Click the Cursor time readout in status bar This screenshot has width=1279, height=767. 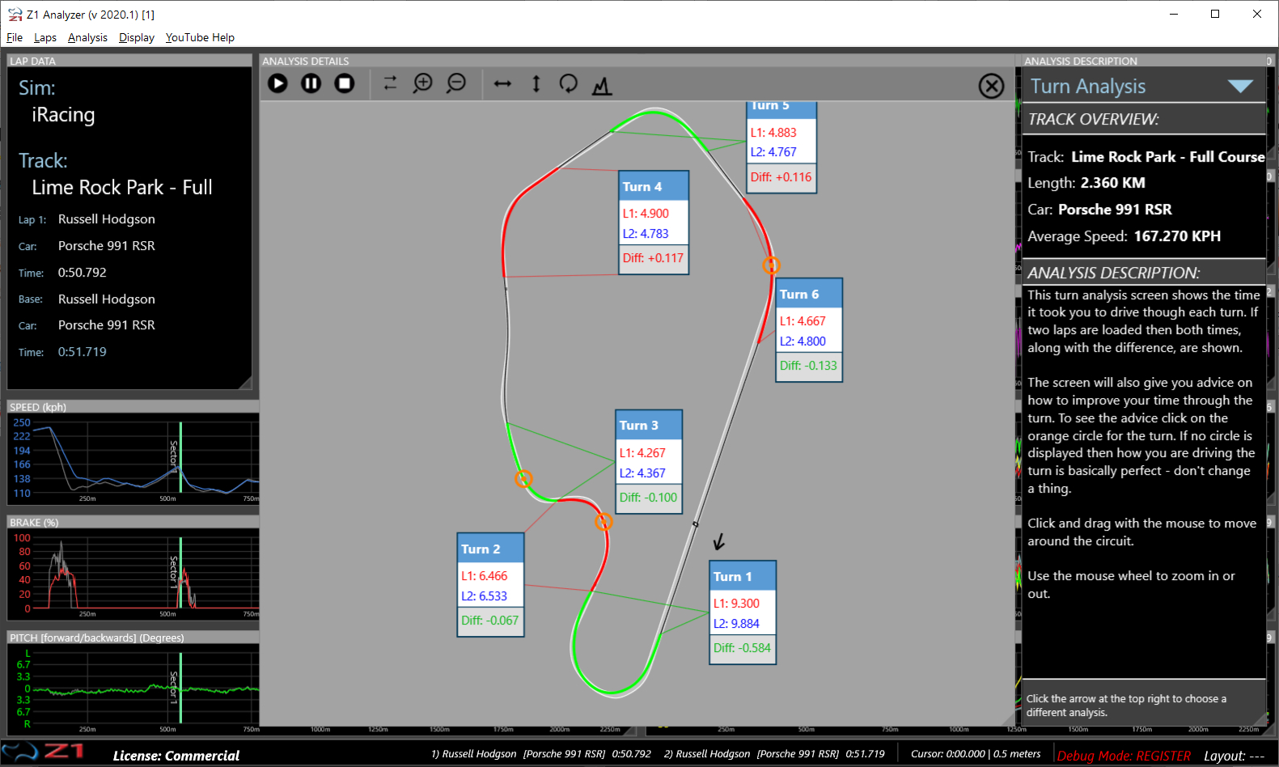[x=976, y=754]
